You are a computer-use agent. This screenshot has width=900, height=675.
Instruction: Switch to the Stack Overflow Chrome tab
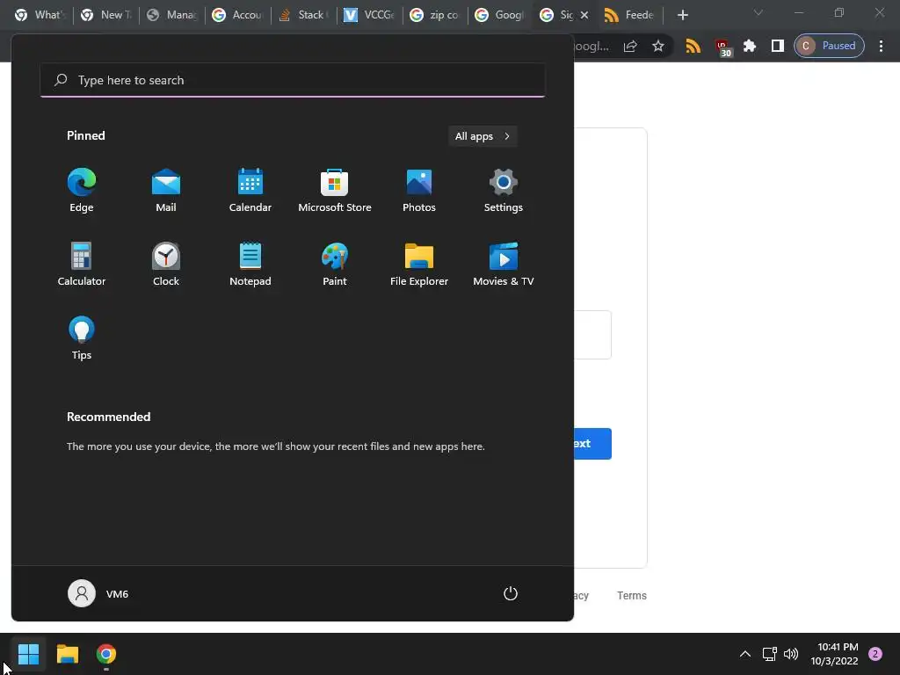302,15
